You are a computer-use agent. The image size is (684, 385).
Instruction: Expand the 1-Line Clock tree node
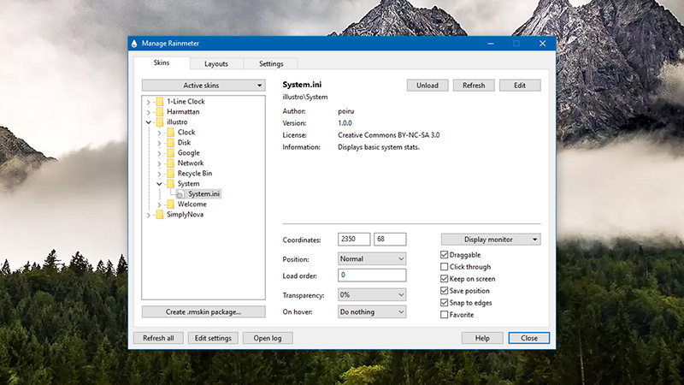click(x=148, y=102)
